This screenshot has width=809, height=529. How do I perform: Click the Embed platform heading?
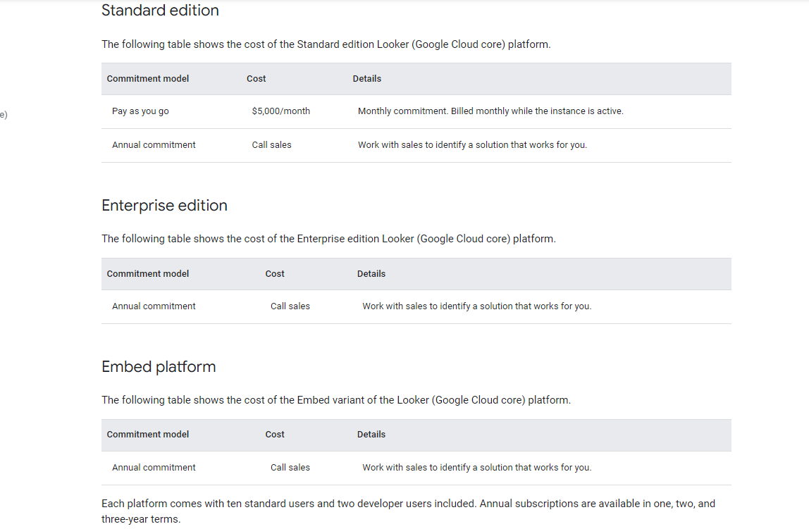point(159,366)
